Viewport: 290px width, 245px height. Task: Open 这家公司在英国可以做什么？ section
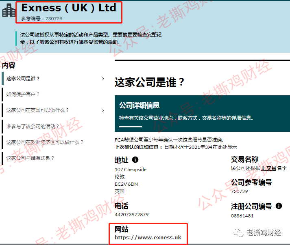[x=37, y=110]
